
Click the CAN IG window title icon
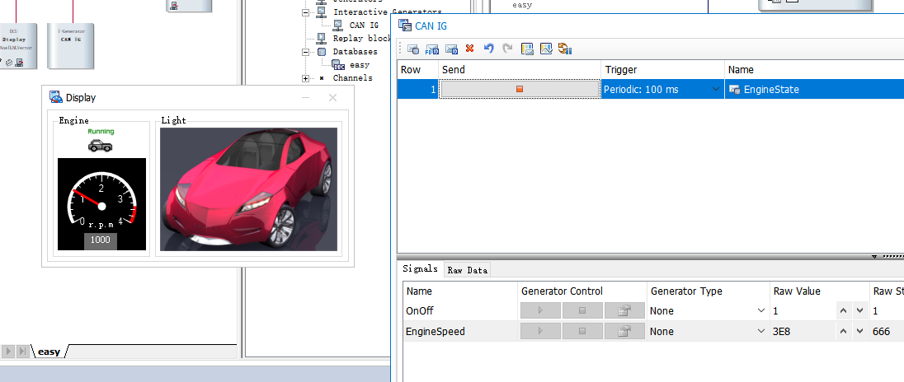click(x=405, y=26)
